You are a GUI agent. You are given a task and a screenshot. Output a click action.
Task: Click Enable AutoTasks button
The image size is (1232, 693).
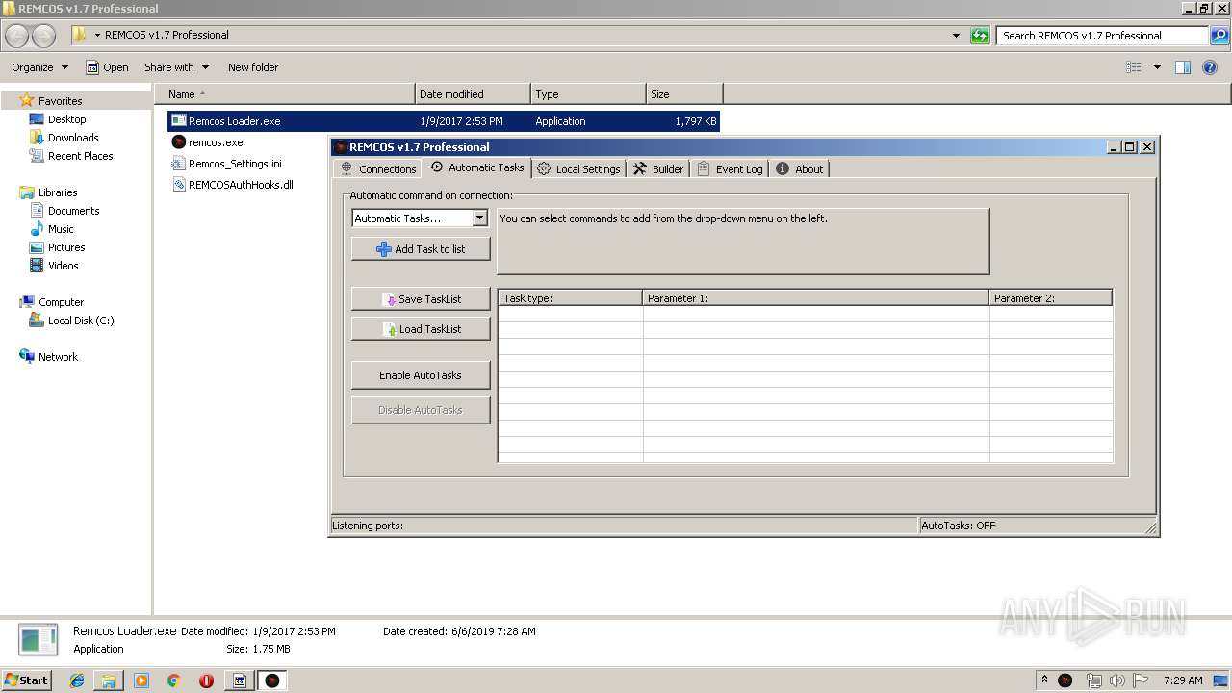click(x=421, y=375)
